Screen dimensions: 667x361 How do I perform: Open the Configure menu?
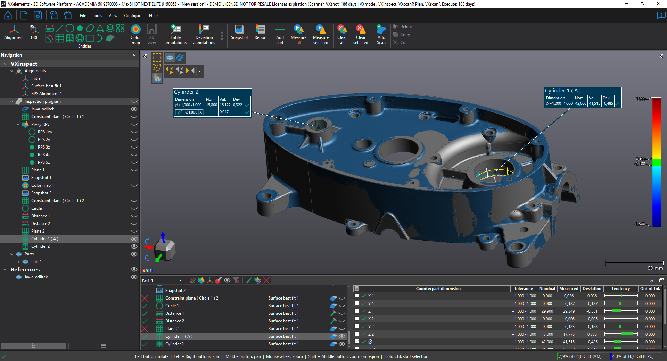pyautogui.click(x=133, y=16)
